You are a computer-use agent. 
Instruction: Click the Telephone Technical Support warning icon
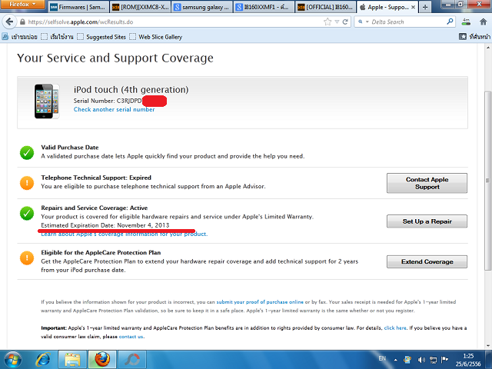(27, 183)
